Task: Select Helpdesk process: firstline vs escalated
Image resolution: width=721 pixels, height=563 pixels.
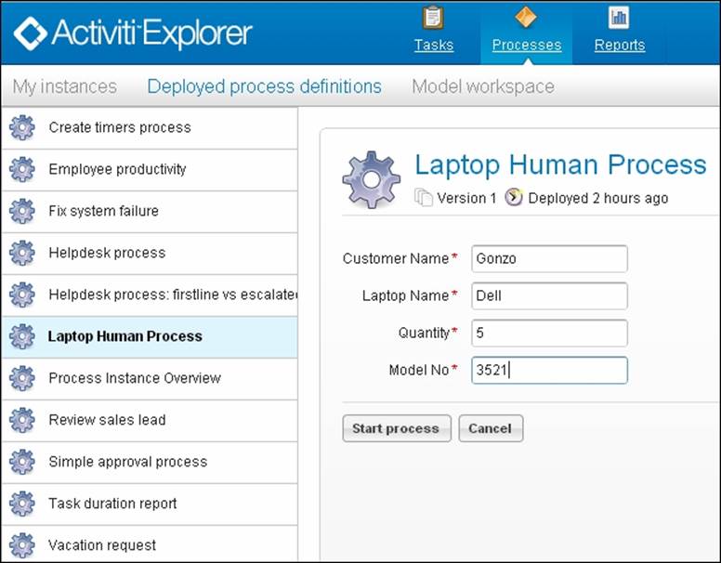Action: coord(150,295)
